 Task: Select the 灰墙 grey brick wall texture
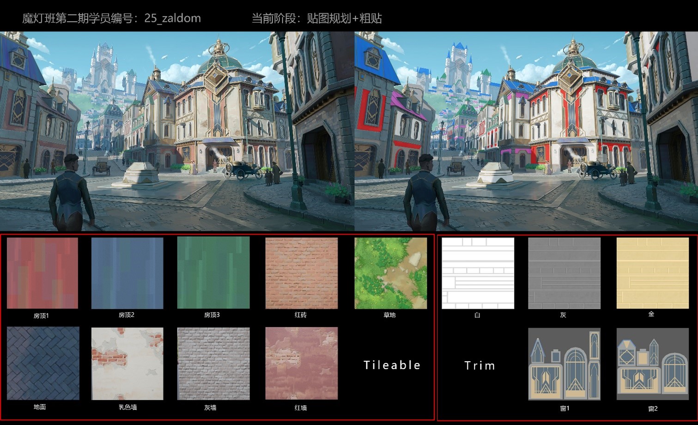click(213, 364)
